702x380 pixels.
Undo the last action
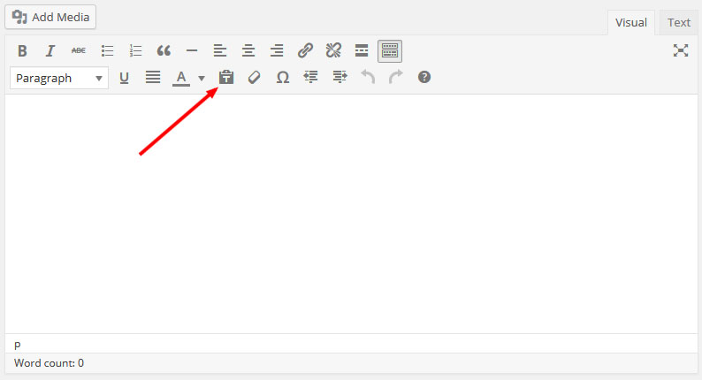coord(368,78)
